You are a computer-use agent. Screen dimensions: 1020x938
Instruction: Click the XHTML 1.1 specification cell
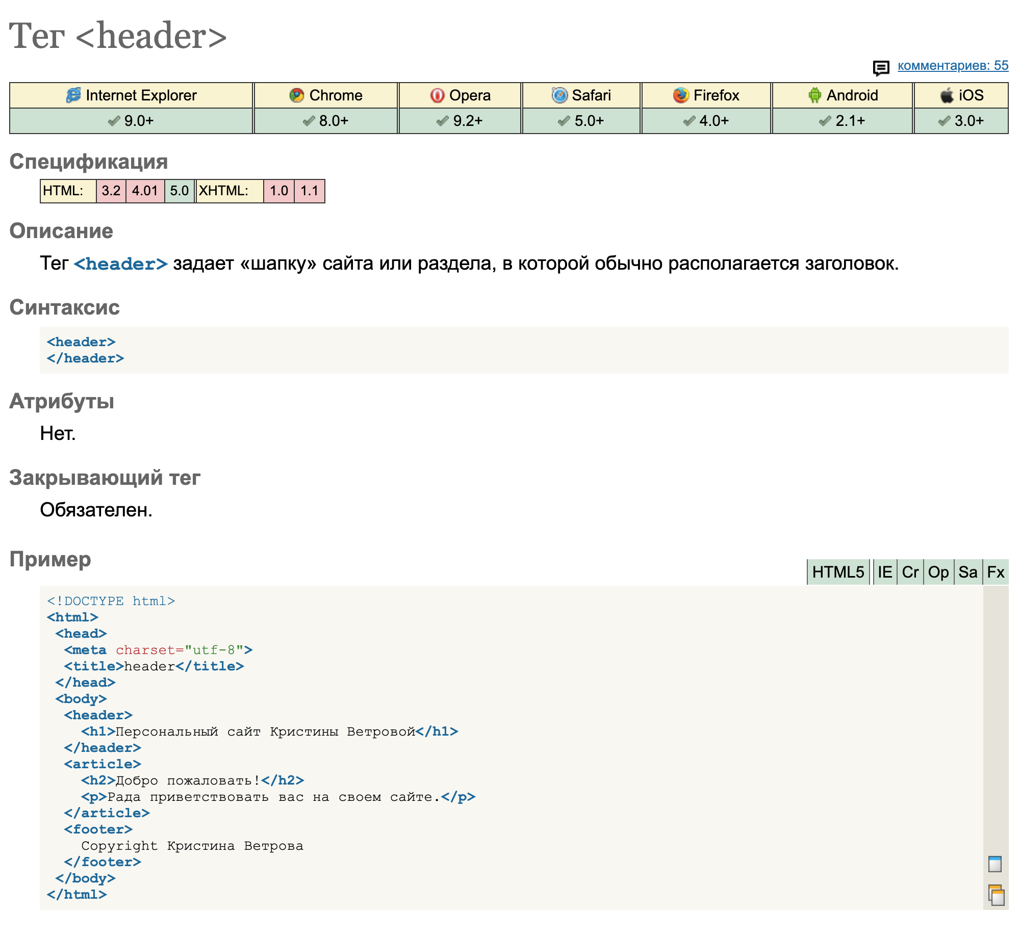pos(309,191)
